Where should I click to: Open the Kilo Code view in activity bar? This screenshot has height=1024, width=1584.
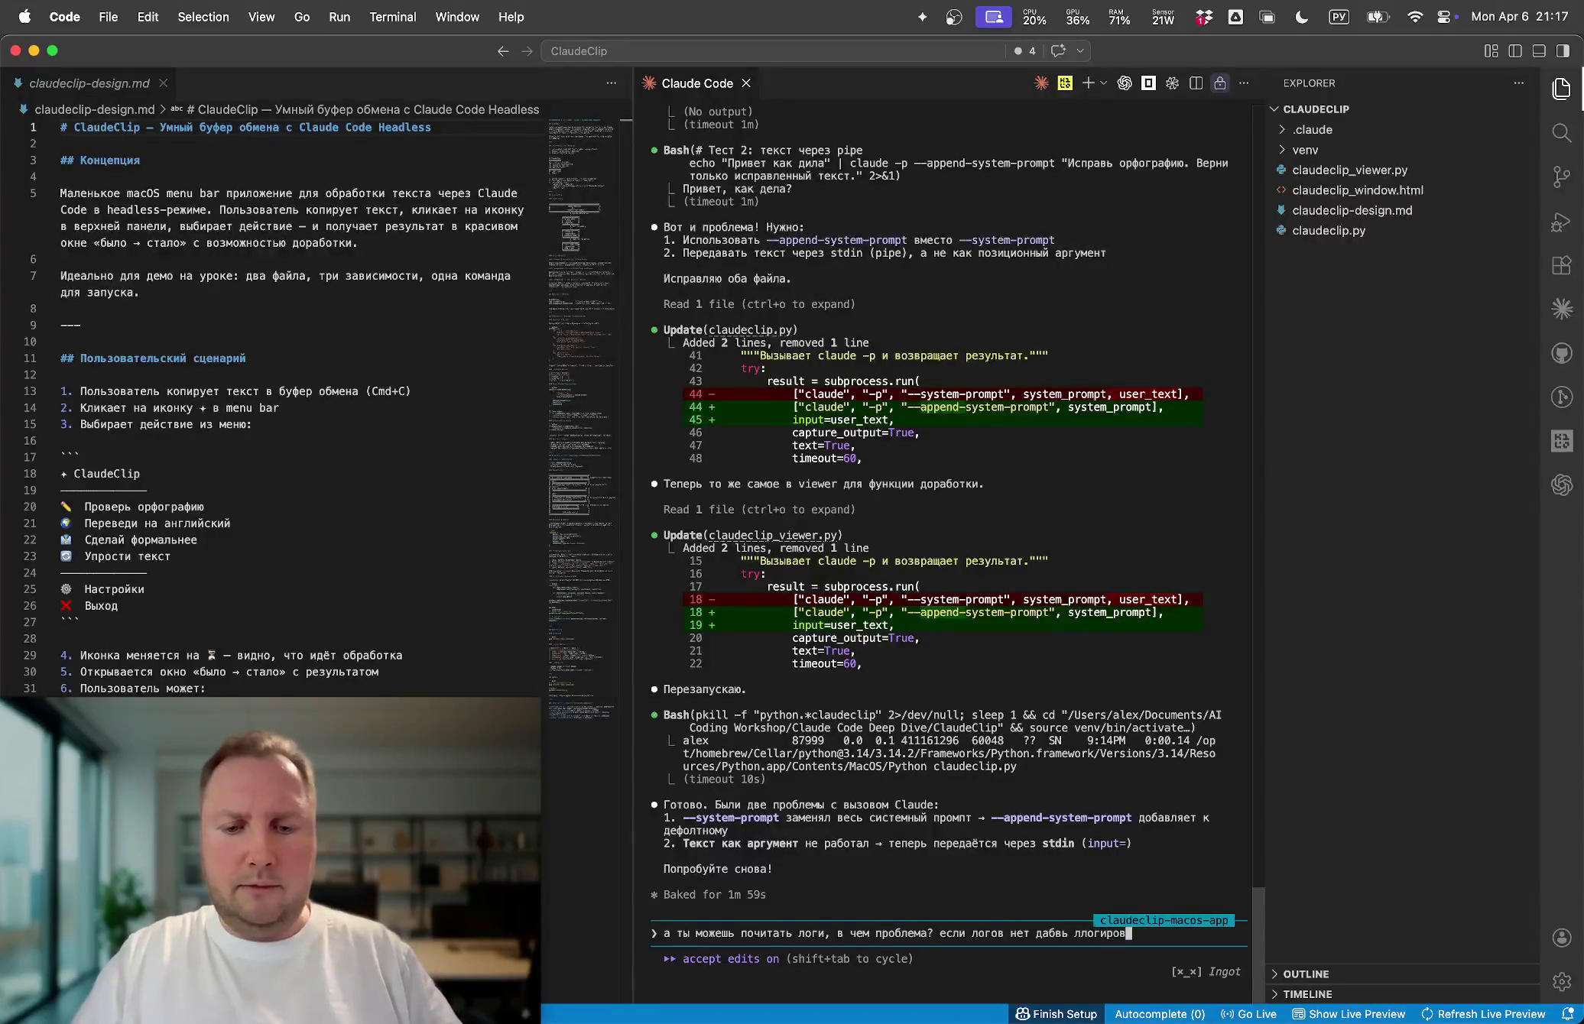coord(1561,441)
